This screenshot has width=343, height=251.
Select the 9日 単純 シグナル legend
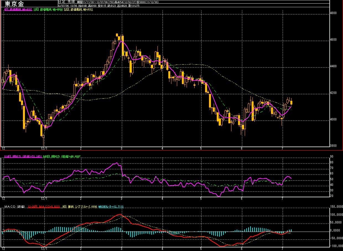(x=80, y=207)
